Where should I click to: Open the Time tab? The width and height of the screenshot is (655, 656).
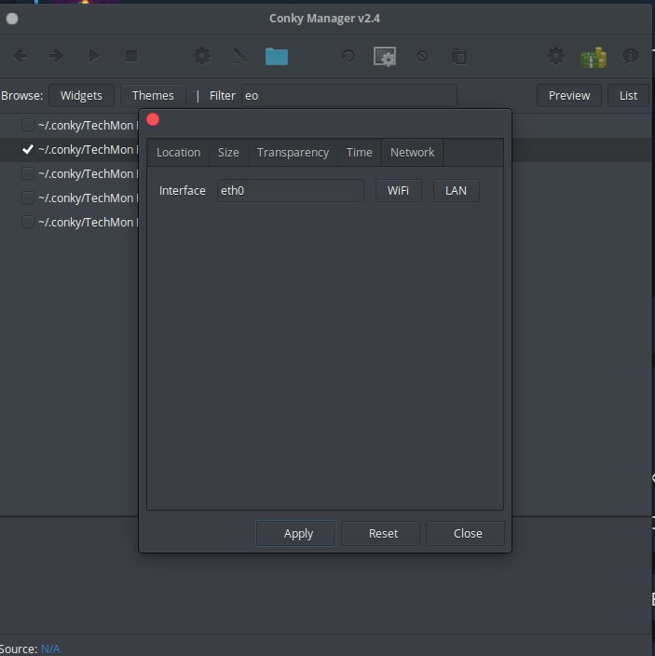[x=360, y=152]
